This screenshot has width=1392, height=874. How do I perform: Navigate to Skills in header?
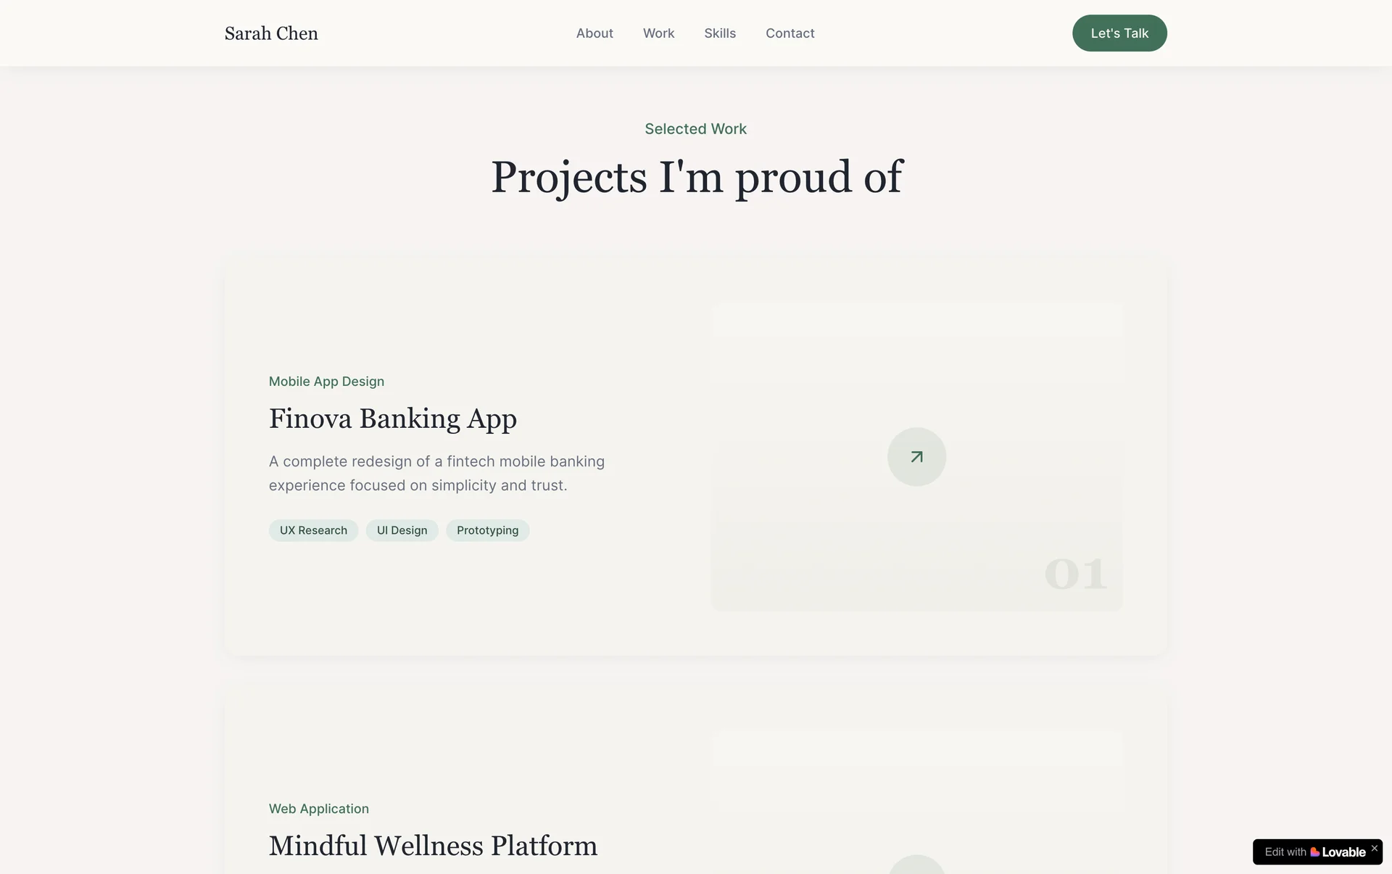[x=720, y=33]
